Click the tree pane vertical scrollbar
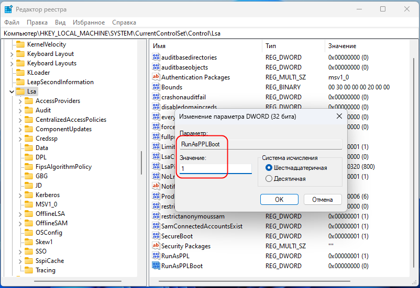Viewport: 420px width, 288px height. tap(141, 163)
